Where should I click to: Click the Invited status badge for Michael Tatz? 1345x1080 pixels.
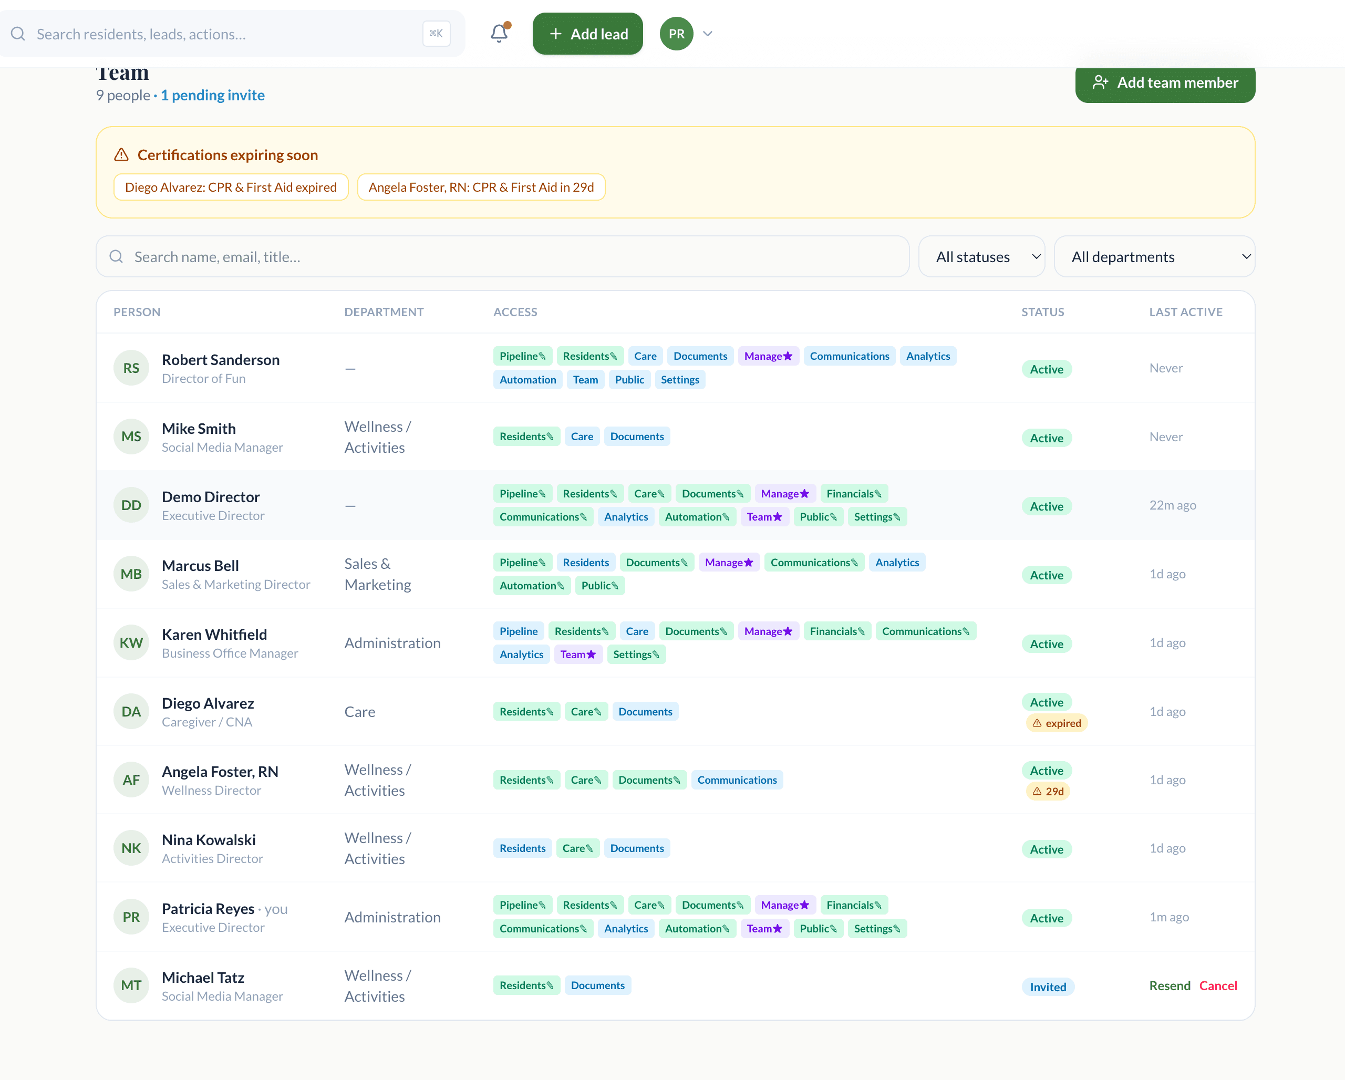(x=1048, y=987)
